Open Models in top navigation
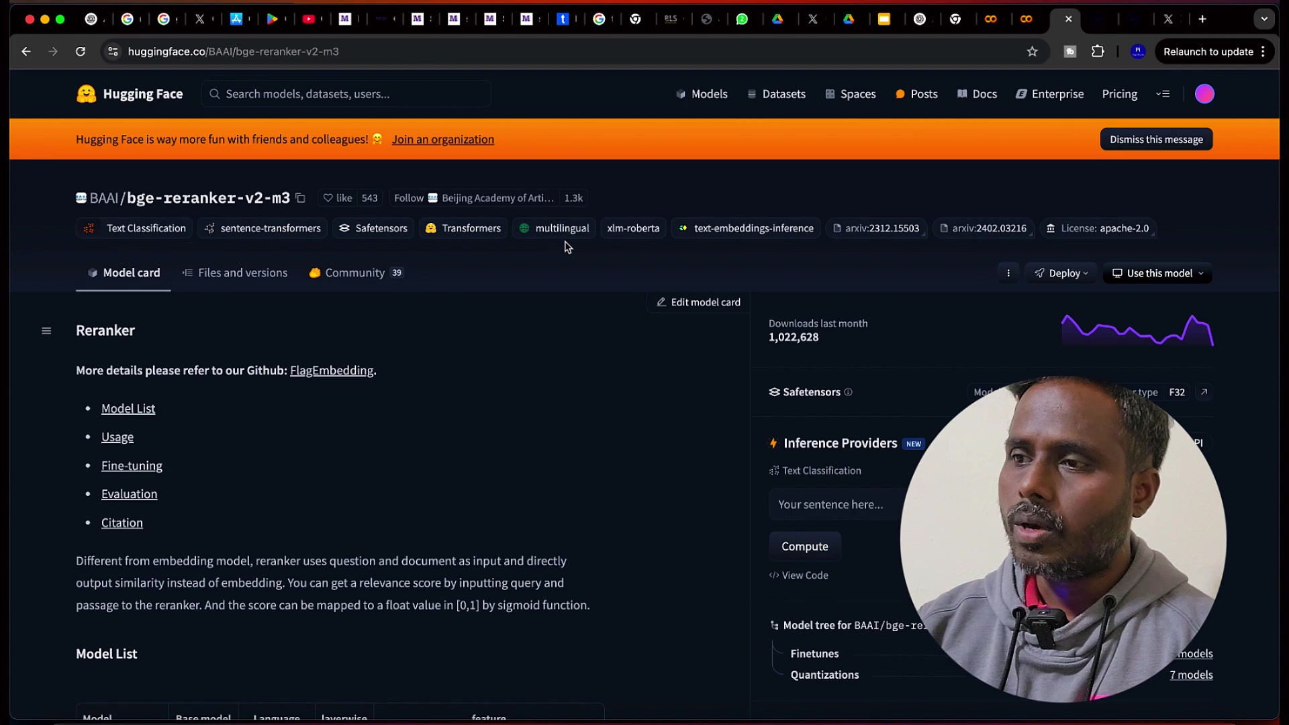 click(x=702, y=94)
